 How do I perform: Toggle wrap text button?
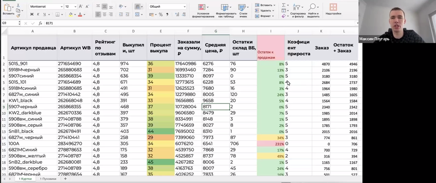138,7
